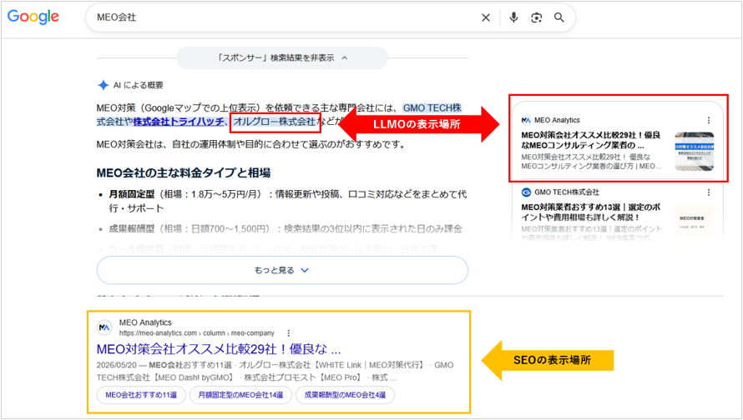Click the AI による概要 label
The image size is (743, 420).
(x=138, y=85)
